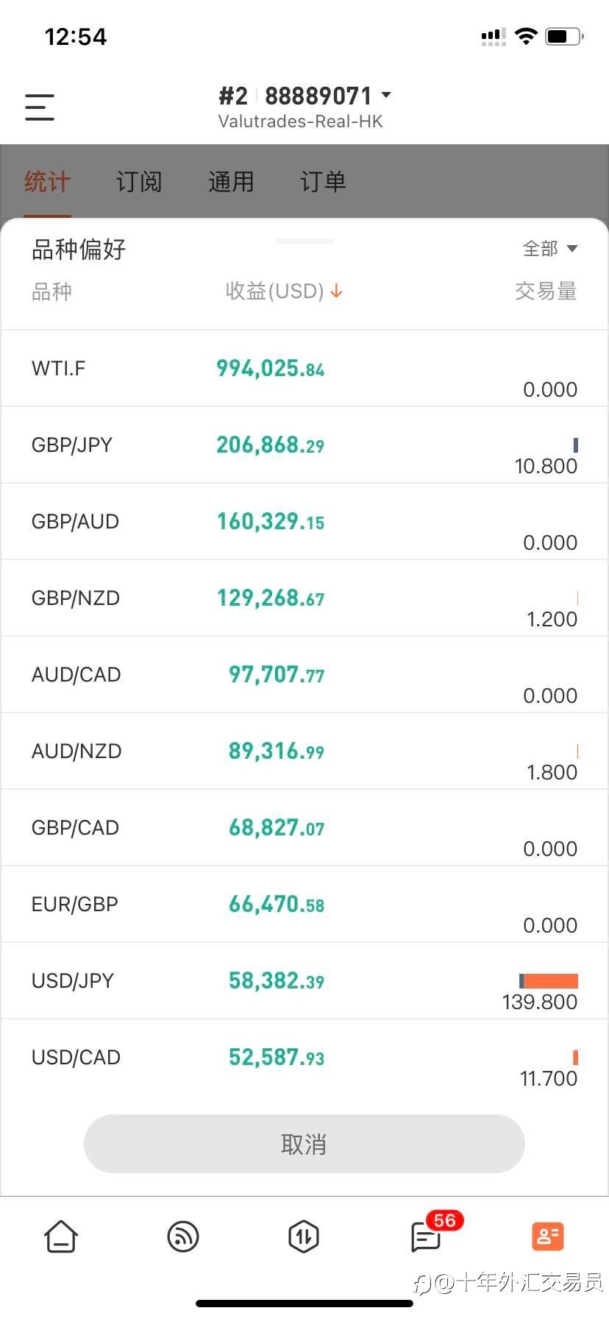609x1319 pixels.
Task: Tap the 统计 statistics tab
Action: point(47,182)
